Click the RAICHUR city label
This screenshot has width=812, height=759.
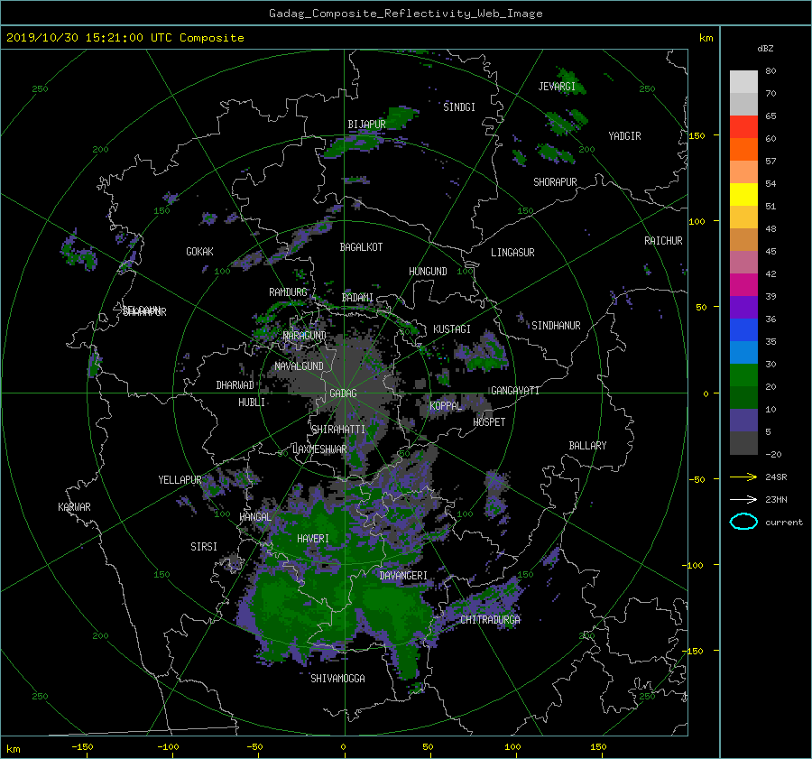click(x=663, y=241)
